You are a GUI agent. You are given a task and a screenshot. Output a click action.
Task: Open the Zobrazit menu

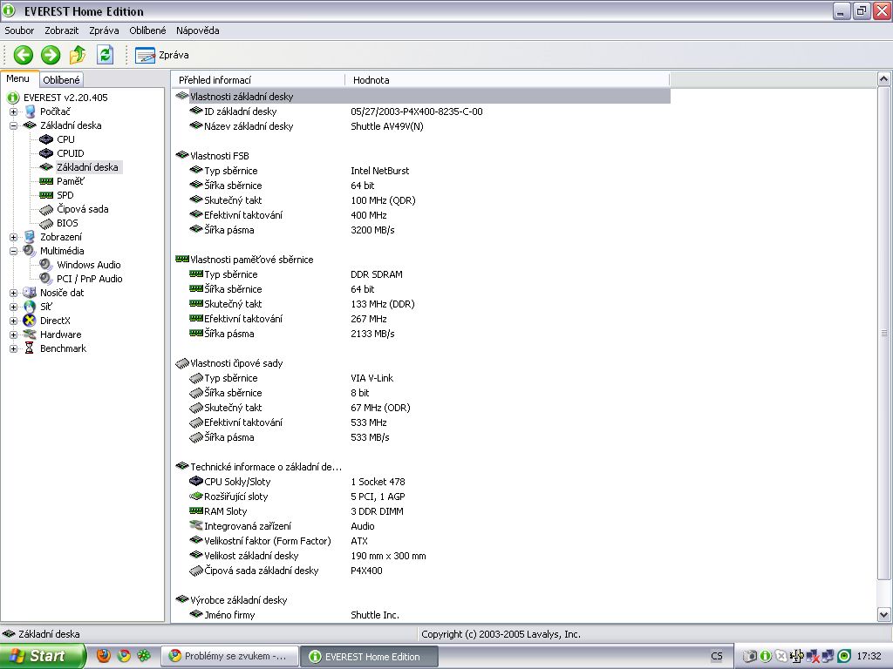pyautogui.click(x=62, y=30)
